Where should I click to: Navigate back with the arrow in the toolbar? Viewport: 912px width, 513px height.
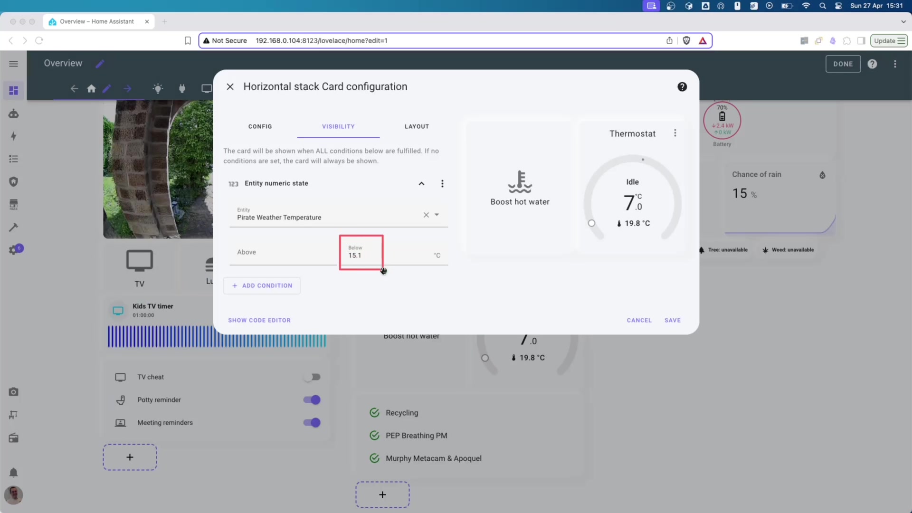pyautogui.click(x=74, y=89)
